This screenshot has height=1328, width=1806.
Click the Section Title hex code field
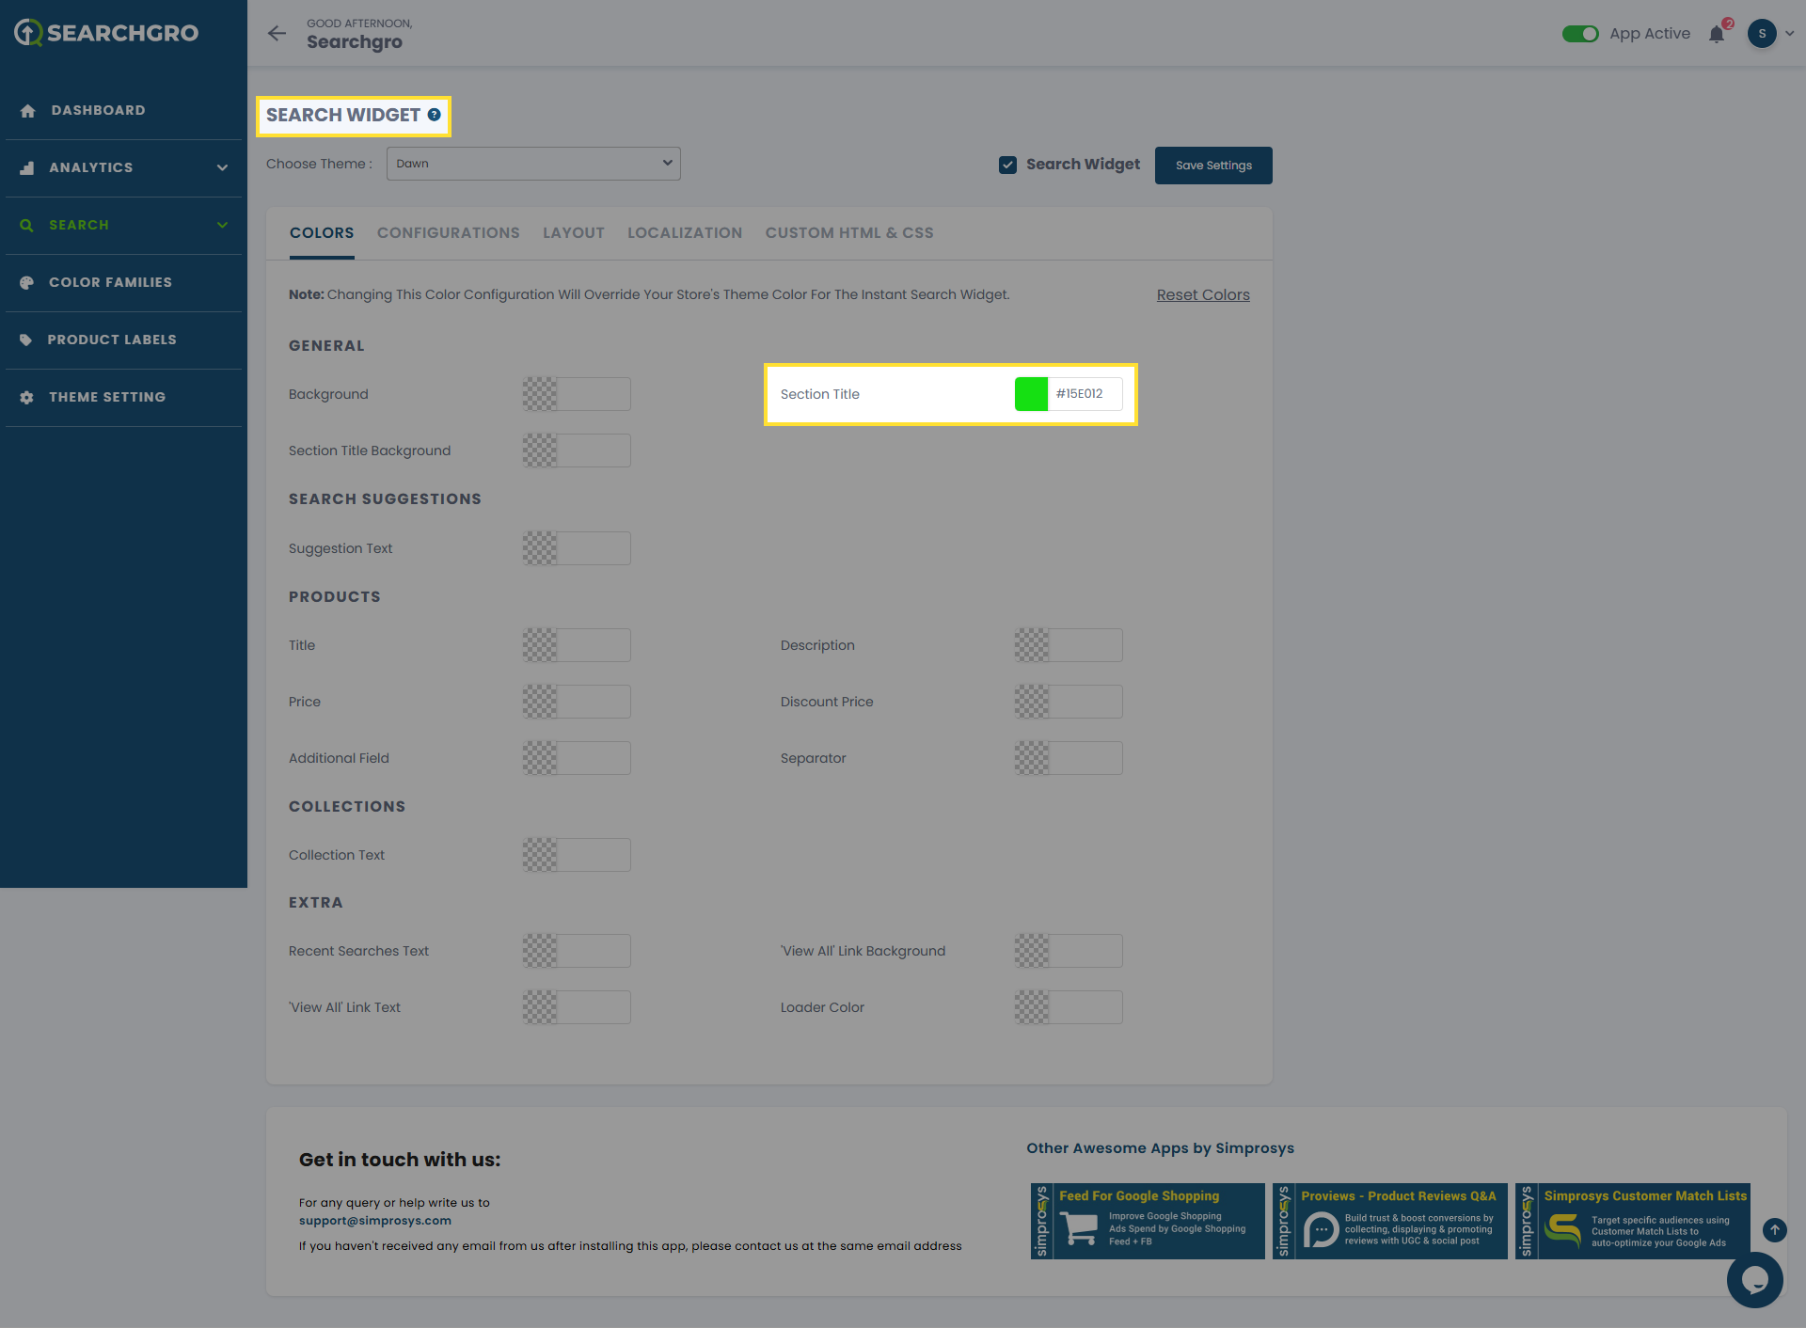click(x=1085, y=394)
